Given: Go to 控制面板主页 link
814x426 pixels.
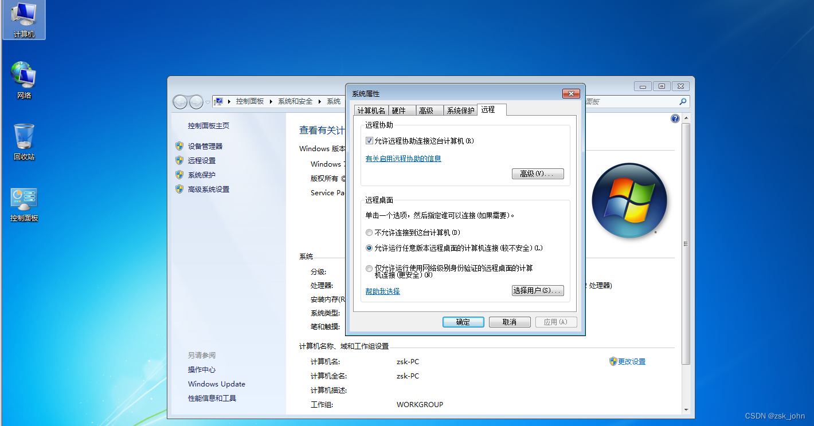Looking at the screenshot, I should click(x=209, y=125).
